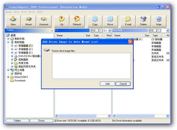Image resolution: width=177 pixels, height=130 pixels.
Task: Sort middle pane by Size column
Action: (x=88, y=35)
